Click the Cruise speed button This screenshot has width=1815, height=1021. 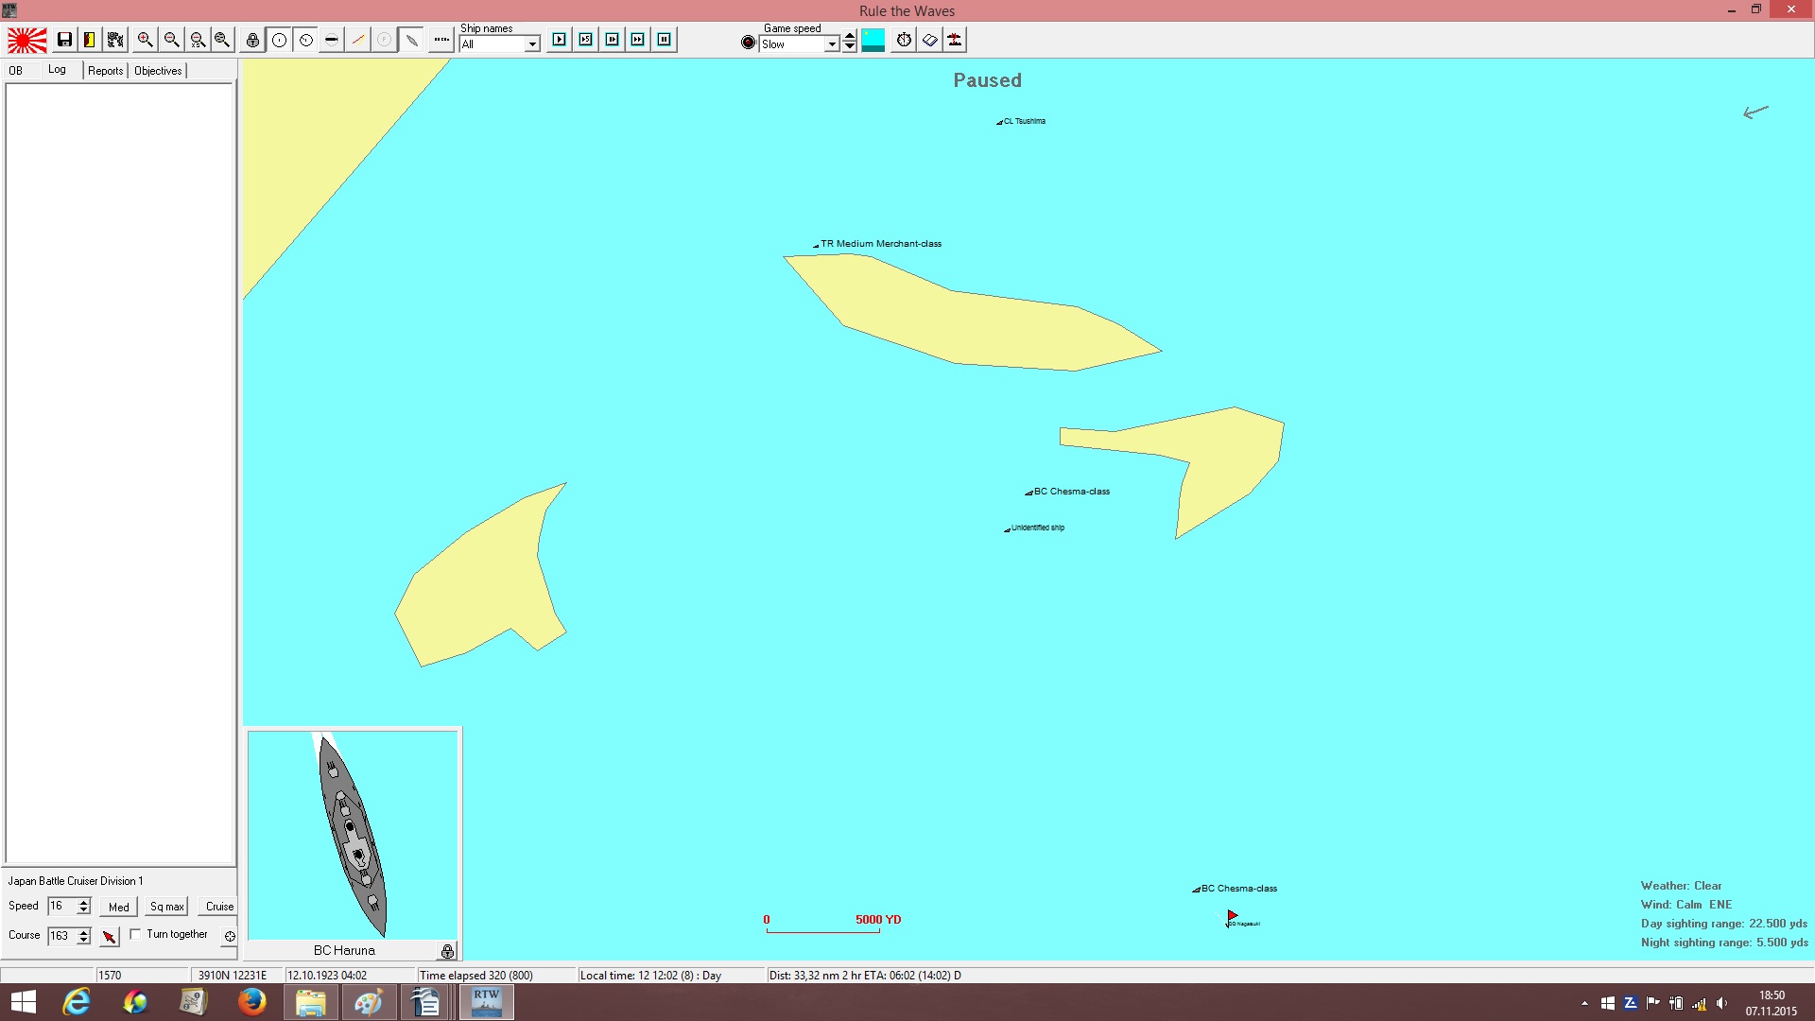[219, 907]
